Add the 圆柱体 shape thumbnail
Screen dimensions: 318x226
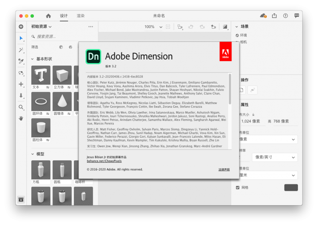pos(41,128)
